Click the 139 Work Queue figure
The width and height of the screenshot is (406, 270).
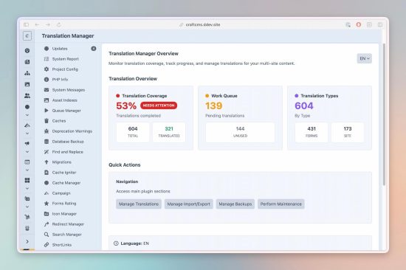[214, 105]
